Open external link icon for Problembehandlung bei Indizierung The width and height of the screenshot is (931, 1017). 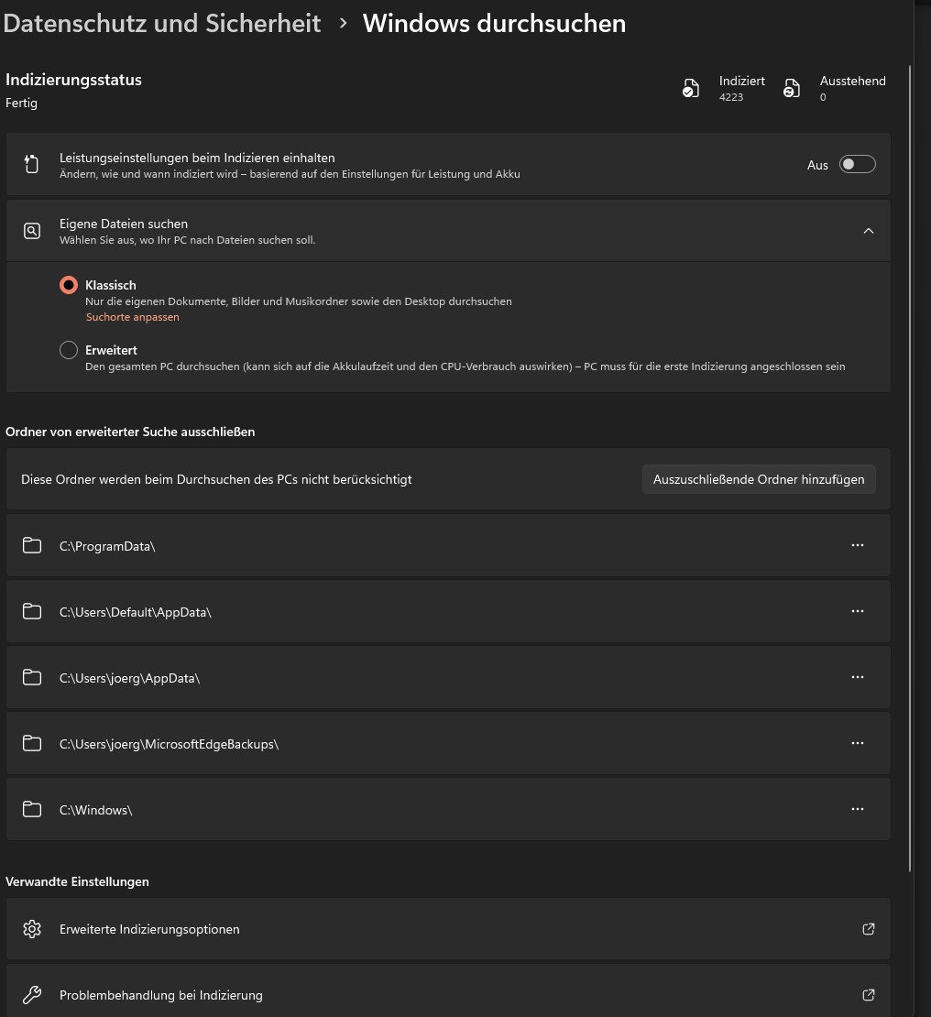[x=869, y=995]
